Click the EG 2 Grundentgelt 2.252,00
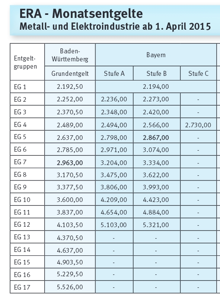This screenshot has height=298, width=220. [70, 99]
